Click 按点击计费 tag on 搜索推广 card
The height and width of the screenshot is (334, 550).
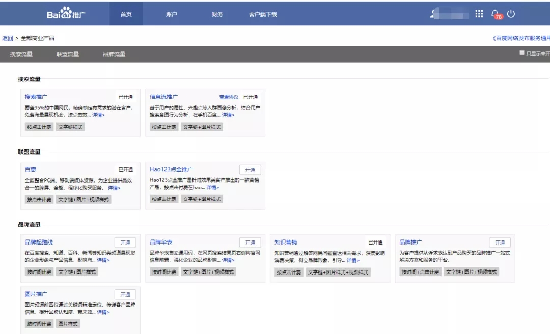click(39, 127)
